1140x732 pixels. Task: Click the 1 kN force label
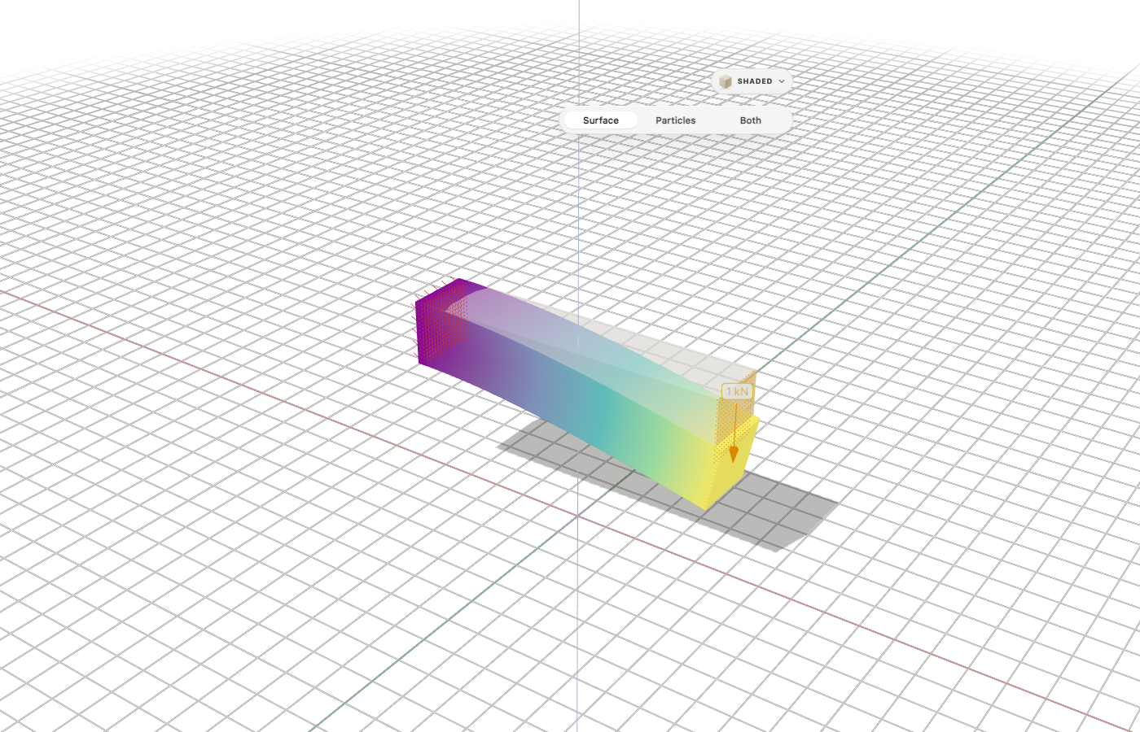(737, 392)
